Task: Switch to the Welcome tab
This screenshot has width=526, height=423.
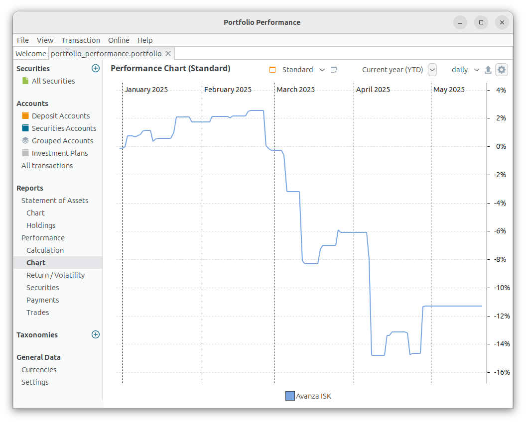Action: (31, 53)
